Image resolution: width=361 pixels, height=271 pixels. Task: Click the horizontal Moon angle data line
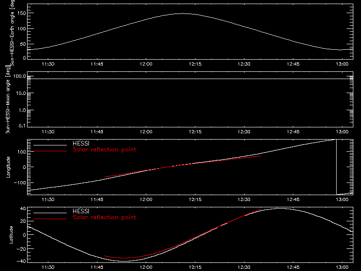[x=190, y=79]
